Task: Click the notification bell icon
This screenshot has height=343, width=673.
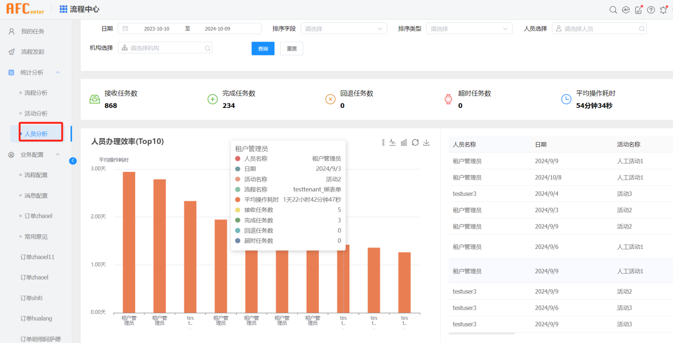Action: (663, 10)
